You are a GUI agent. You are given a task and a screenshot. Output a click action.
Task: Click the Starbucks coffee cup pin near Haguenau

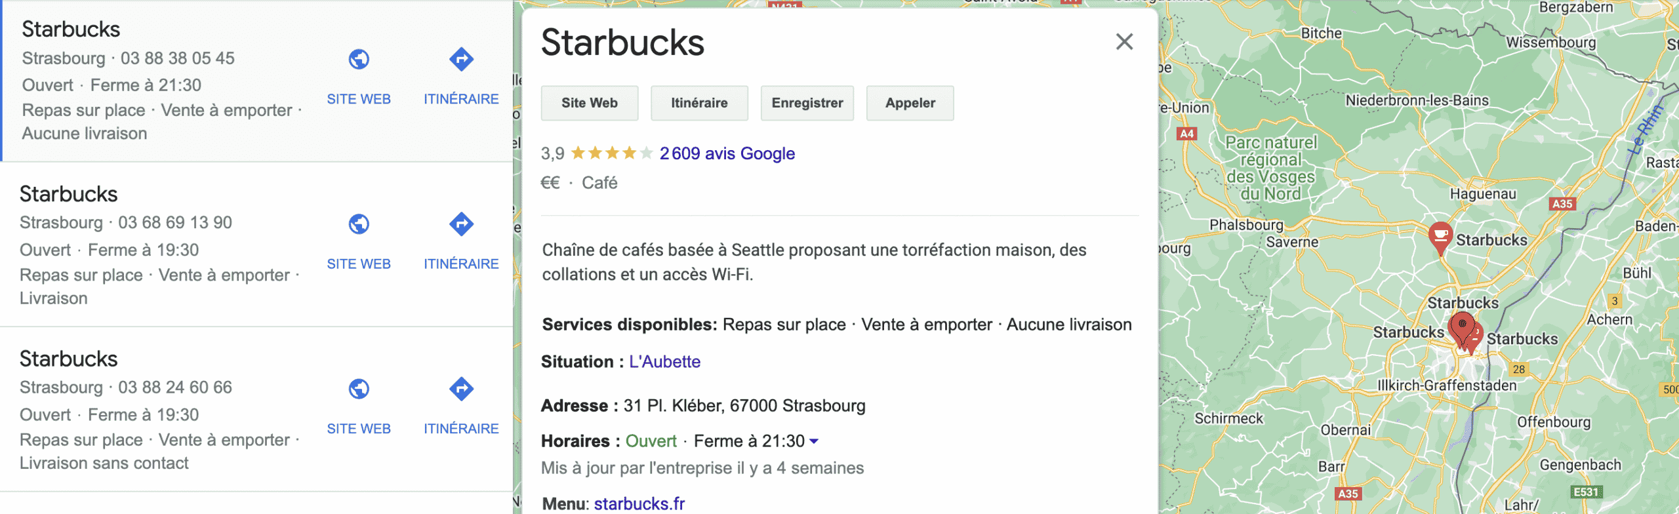pos(1440,236)
